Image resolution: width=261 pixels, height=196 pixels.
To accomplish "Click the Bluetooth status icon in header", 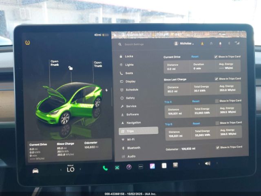I will click(229, 43).
